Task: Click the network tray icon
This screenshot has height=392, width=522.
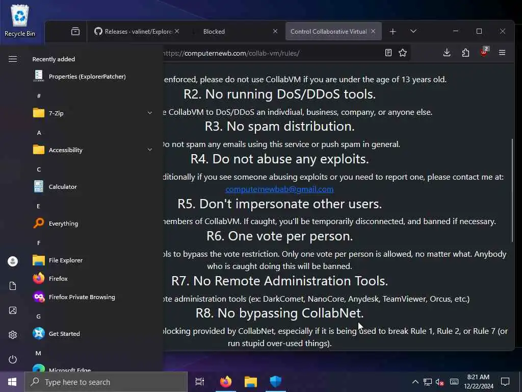Action: click(x=428, y=382)
